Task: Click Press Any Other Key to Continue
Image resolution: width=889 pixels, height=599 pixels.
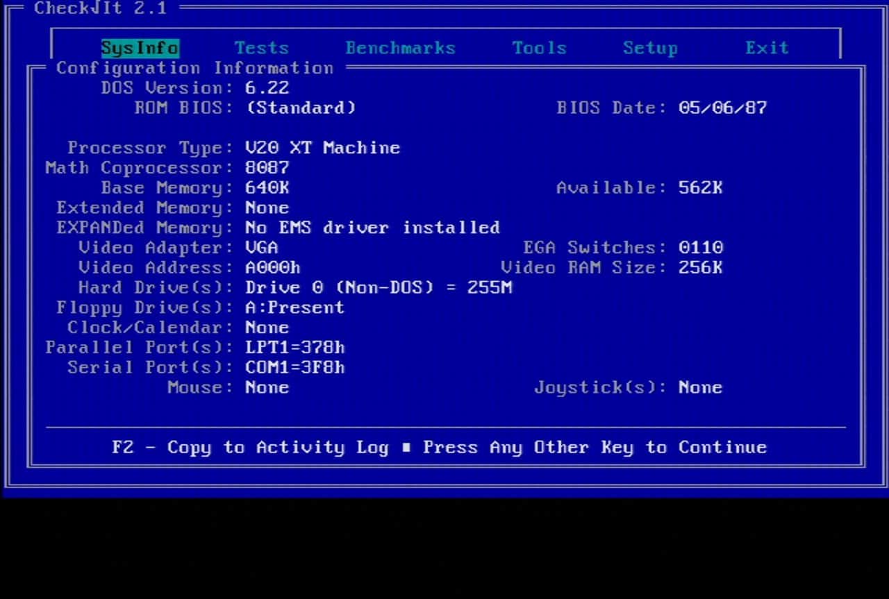Action: click(x=595, y=448)
